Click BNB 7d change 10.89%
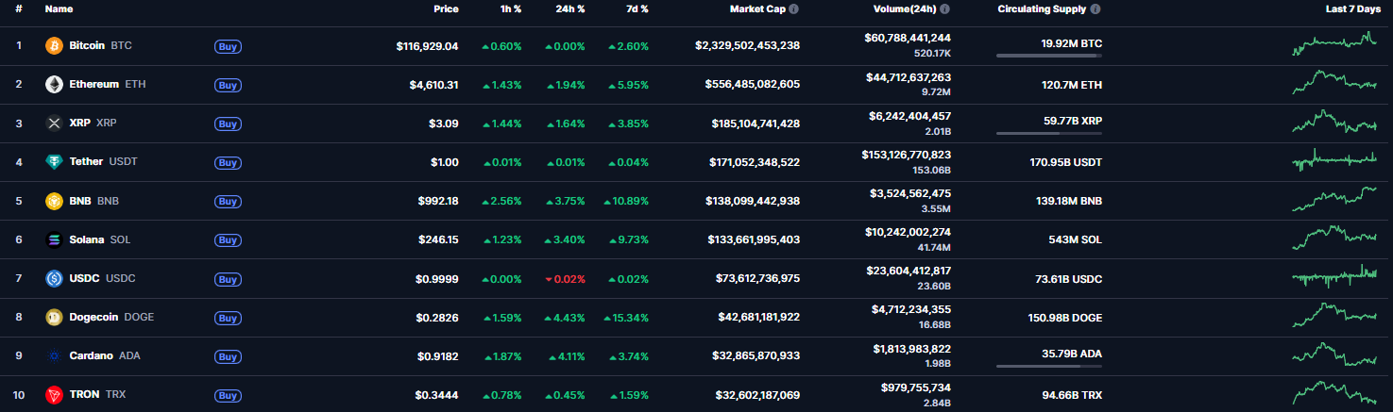The height and width of the screenshot is (412, 1393). pyautogui.click(x=628, y=201)
